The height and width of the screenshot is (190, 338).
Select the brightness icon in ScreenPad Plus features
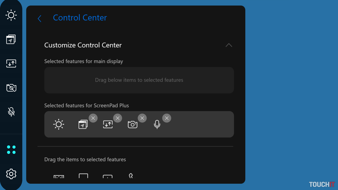click(x=59, y=125)
